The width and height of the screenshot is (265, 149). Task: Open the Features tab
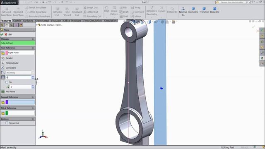[x=6, y=21]
